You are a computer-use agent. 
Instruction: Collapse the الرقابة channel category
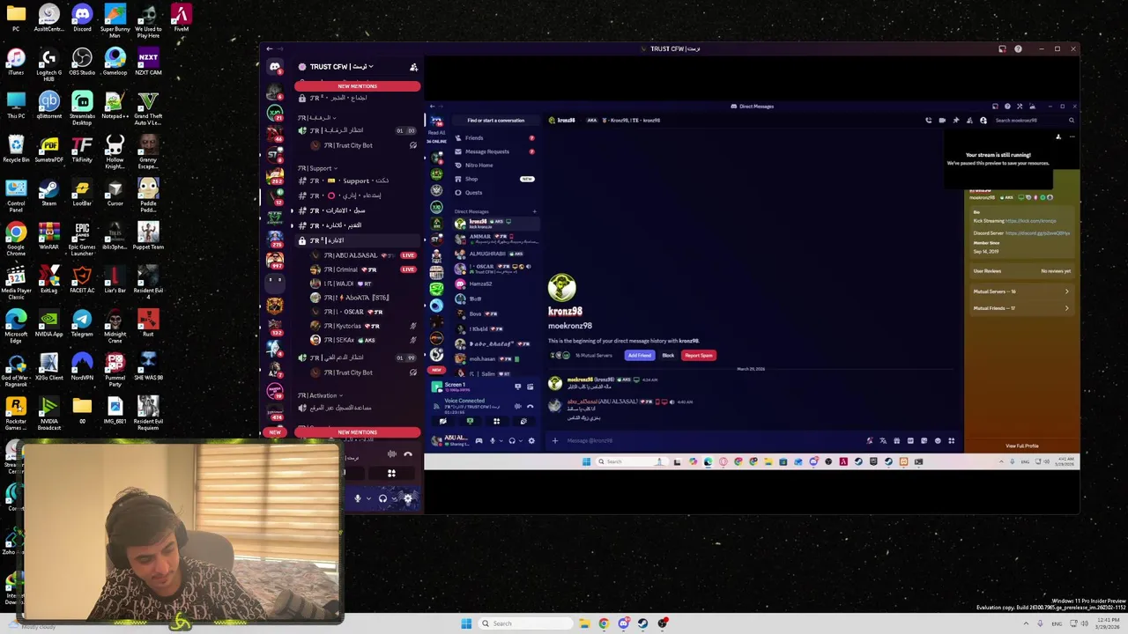coord(315,117)
